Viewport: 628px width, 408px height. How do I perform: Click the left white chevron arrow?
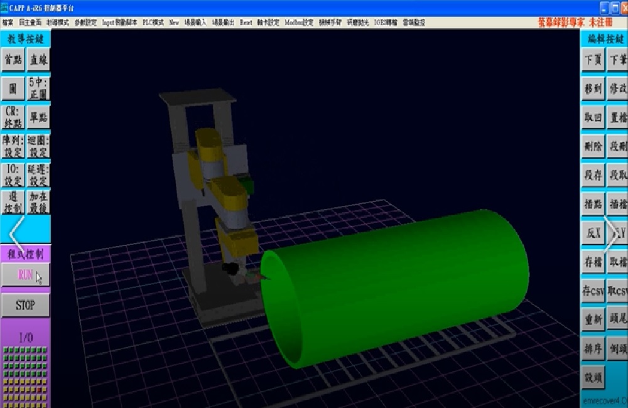(17, 235)
